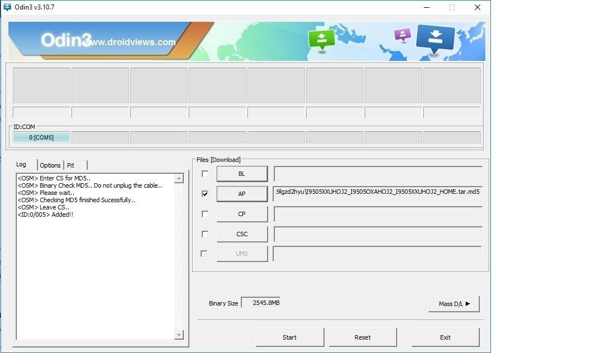Toggle the UMS checkbox
The width and height of the screenshot is (611, 353).
click(x=204, y=254)
